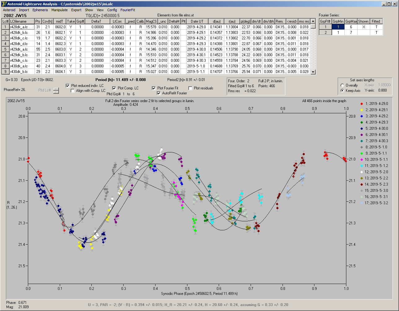Toggle Plot reduced indiv. LC checkbox

pos(68,86)
